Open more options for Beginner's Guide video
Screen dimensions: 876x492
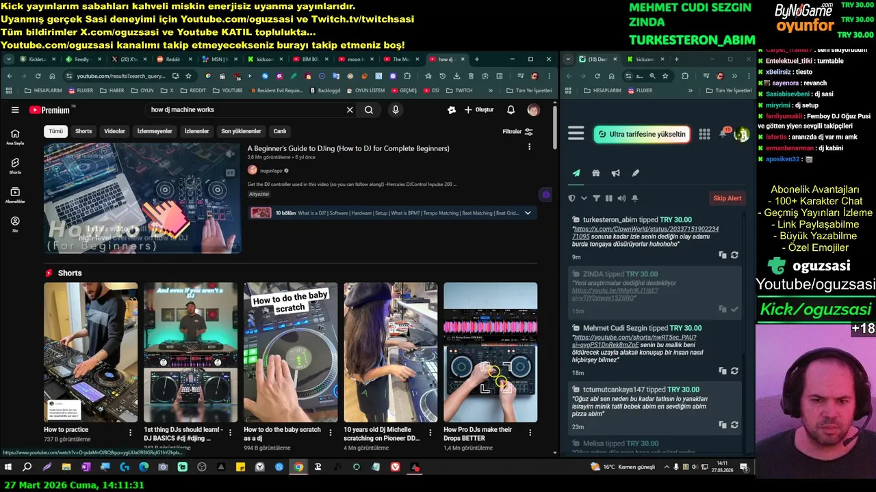[x=529, y=147]
